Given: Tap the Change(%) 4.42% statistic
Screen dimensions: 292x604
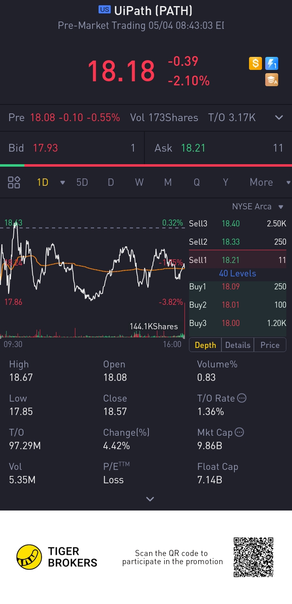Looking at the screenshot, I should [x=127, y=439].
